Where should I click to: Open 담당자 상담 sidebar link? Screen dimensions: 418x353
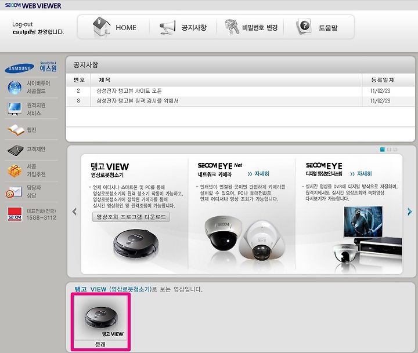pyautogui.click(x=34, y=191)
